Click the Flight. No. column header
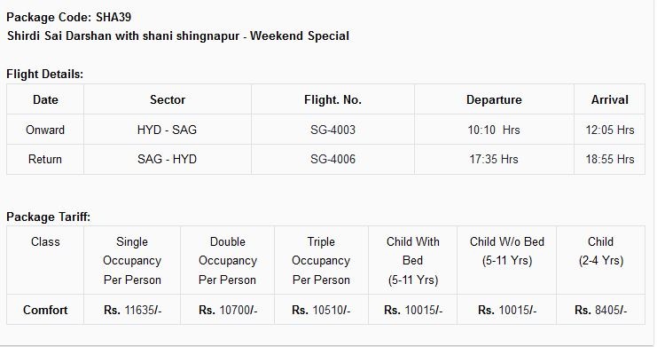Image resolution: width=657 pixels, height=347 pixels. (x=332, y=99)
